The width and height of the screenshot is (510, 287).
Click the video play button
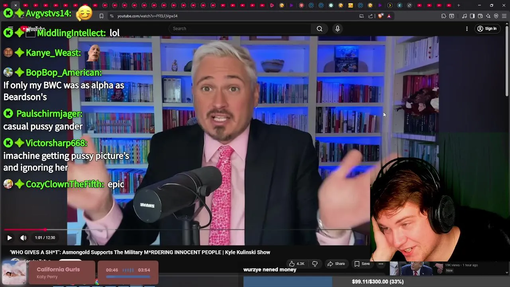point(10,238)
